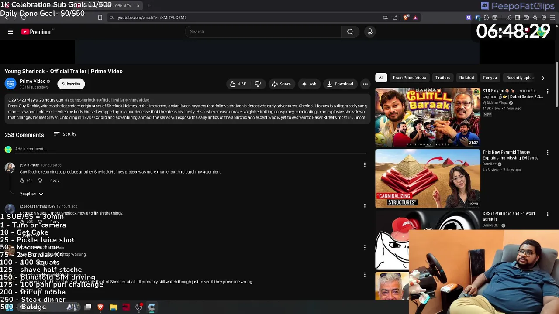The image size is (559, 314).
Task: Open the Sort by comments dropdown
Action: click(x=65, y=134)
